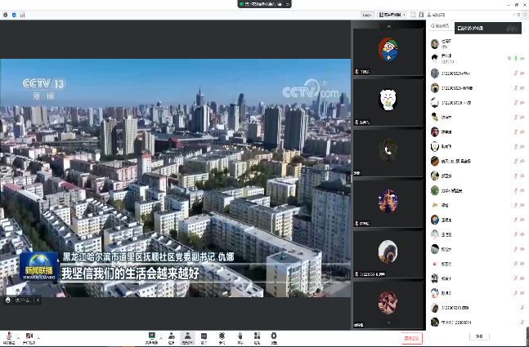Click the search members input field
This screenshot has height=347, width=529.
point(442,28)
